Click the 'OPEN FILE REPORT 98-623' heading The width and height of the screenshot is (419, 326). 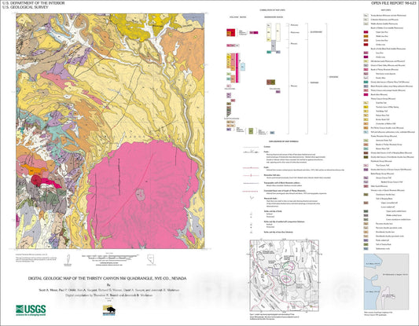(395, 3)
